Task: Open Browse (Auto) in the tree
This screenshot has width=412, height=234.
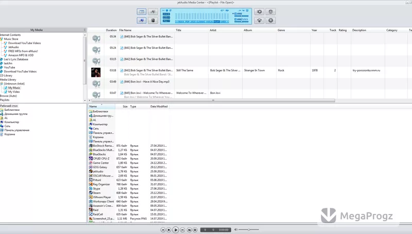Action: tap(8, 96)
